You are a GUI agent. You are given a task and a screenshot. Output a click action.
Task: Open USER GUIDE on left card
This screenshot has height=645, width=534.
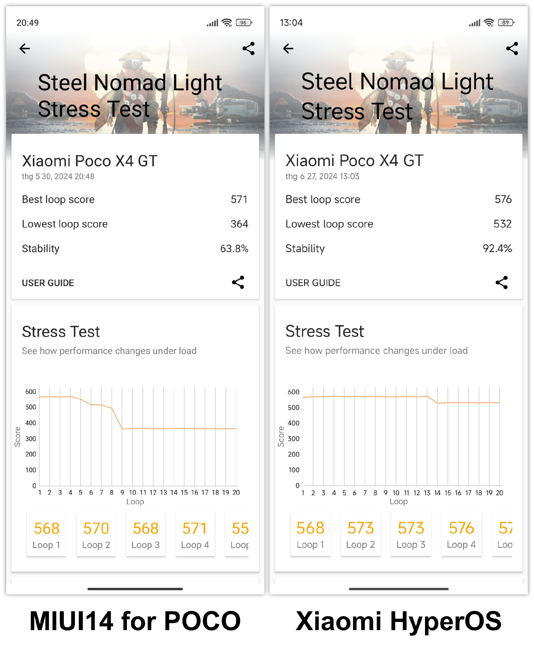pos(48,283)
